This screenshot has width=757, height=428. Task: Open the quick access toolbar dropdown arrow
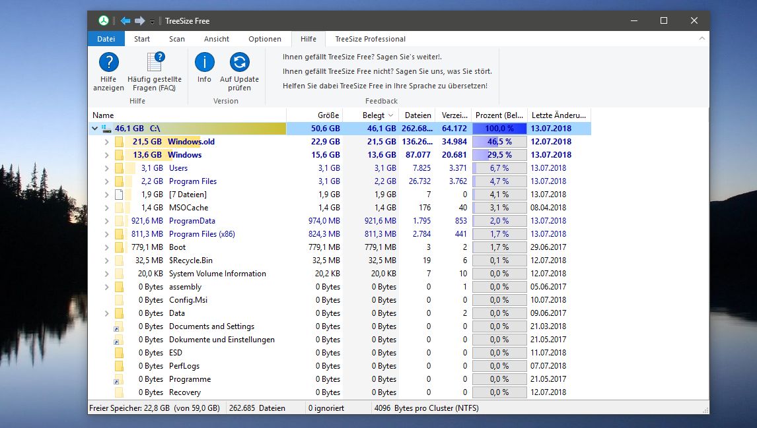152,21
